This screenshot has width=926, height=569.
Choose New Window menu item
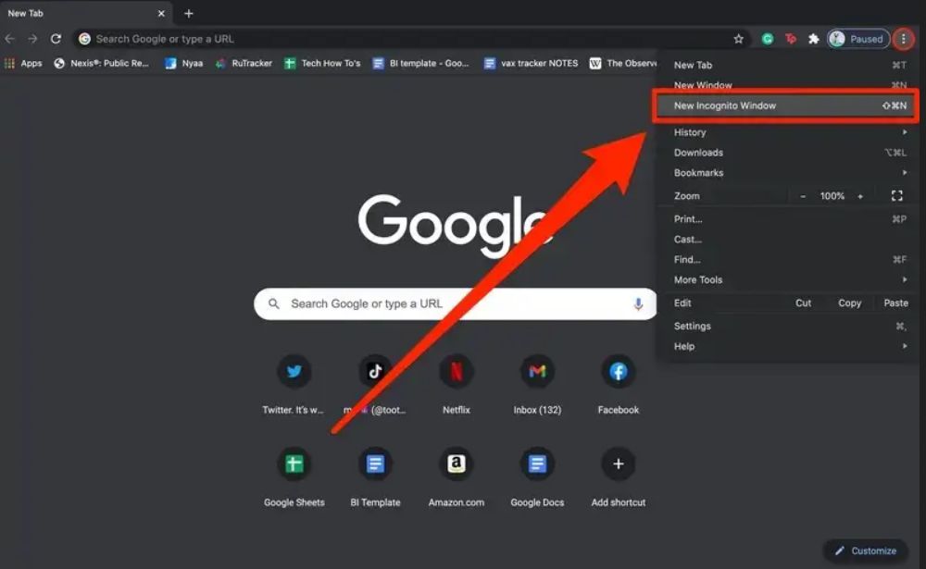click(789, 84)
